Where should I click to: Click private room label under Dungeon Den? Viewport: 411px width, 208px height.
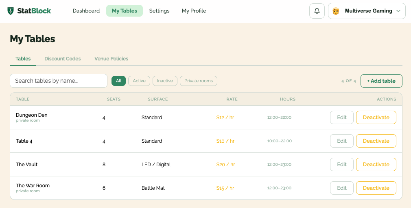[28, 120]
